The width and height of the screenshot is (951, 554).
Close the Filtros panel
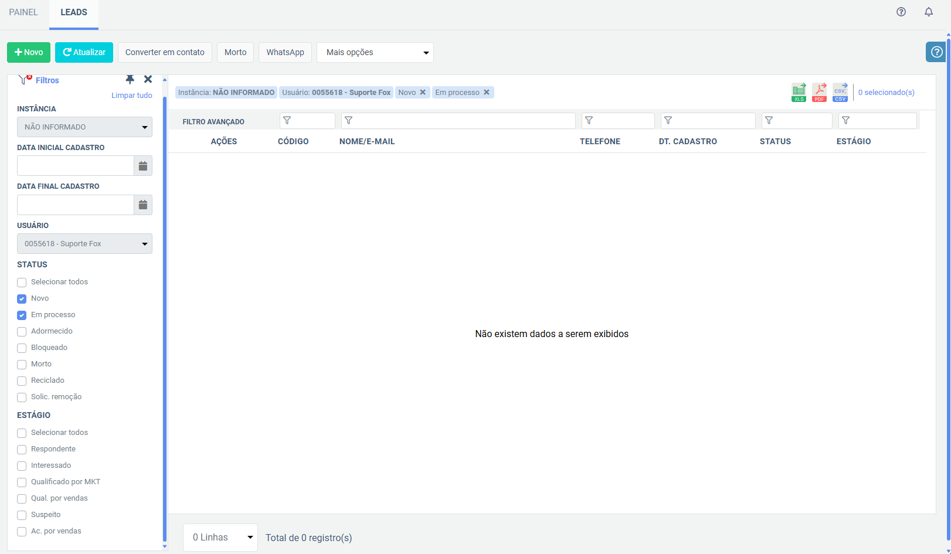[x=148, y=79]
